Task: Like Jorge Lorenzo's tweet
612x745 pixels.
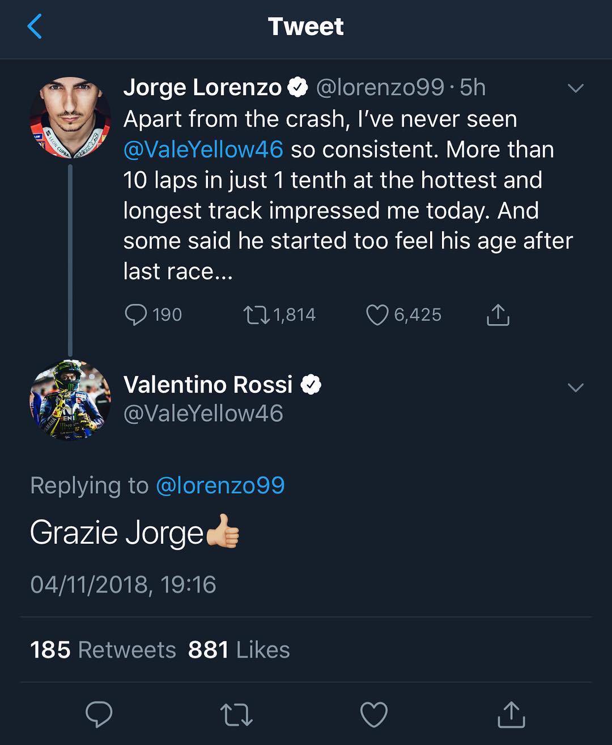Action: coord(377,315)
